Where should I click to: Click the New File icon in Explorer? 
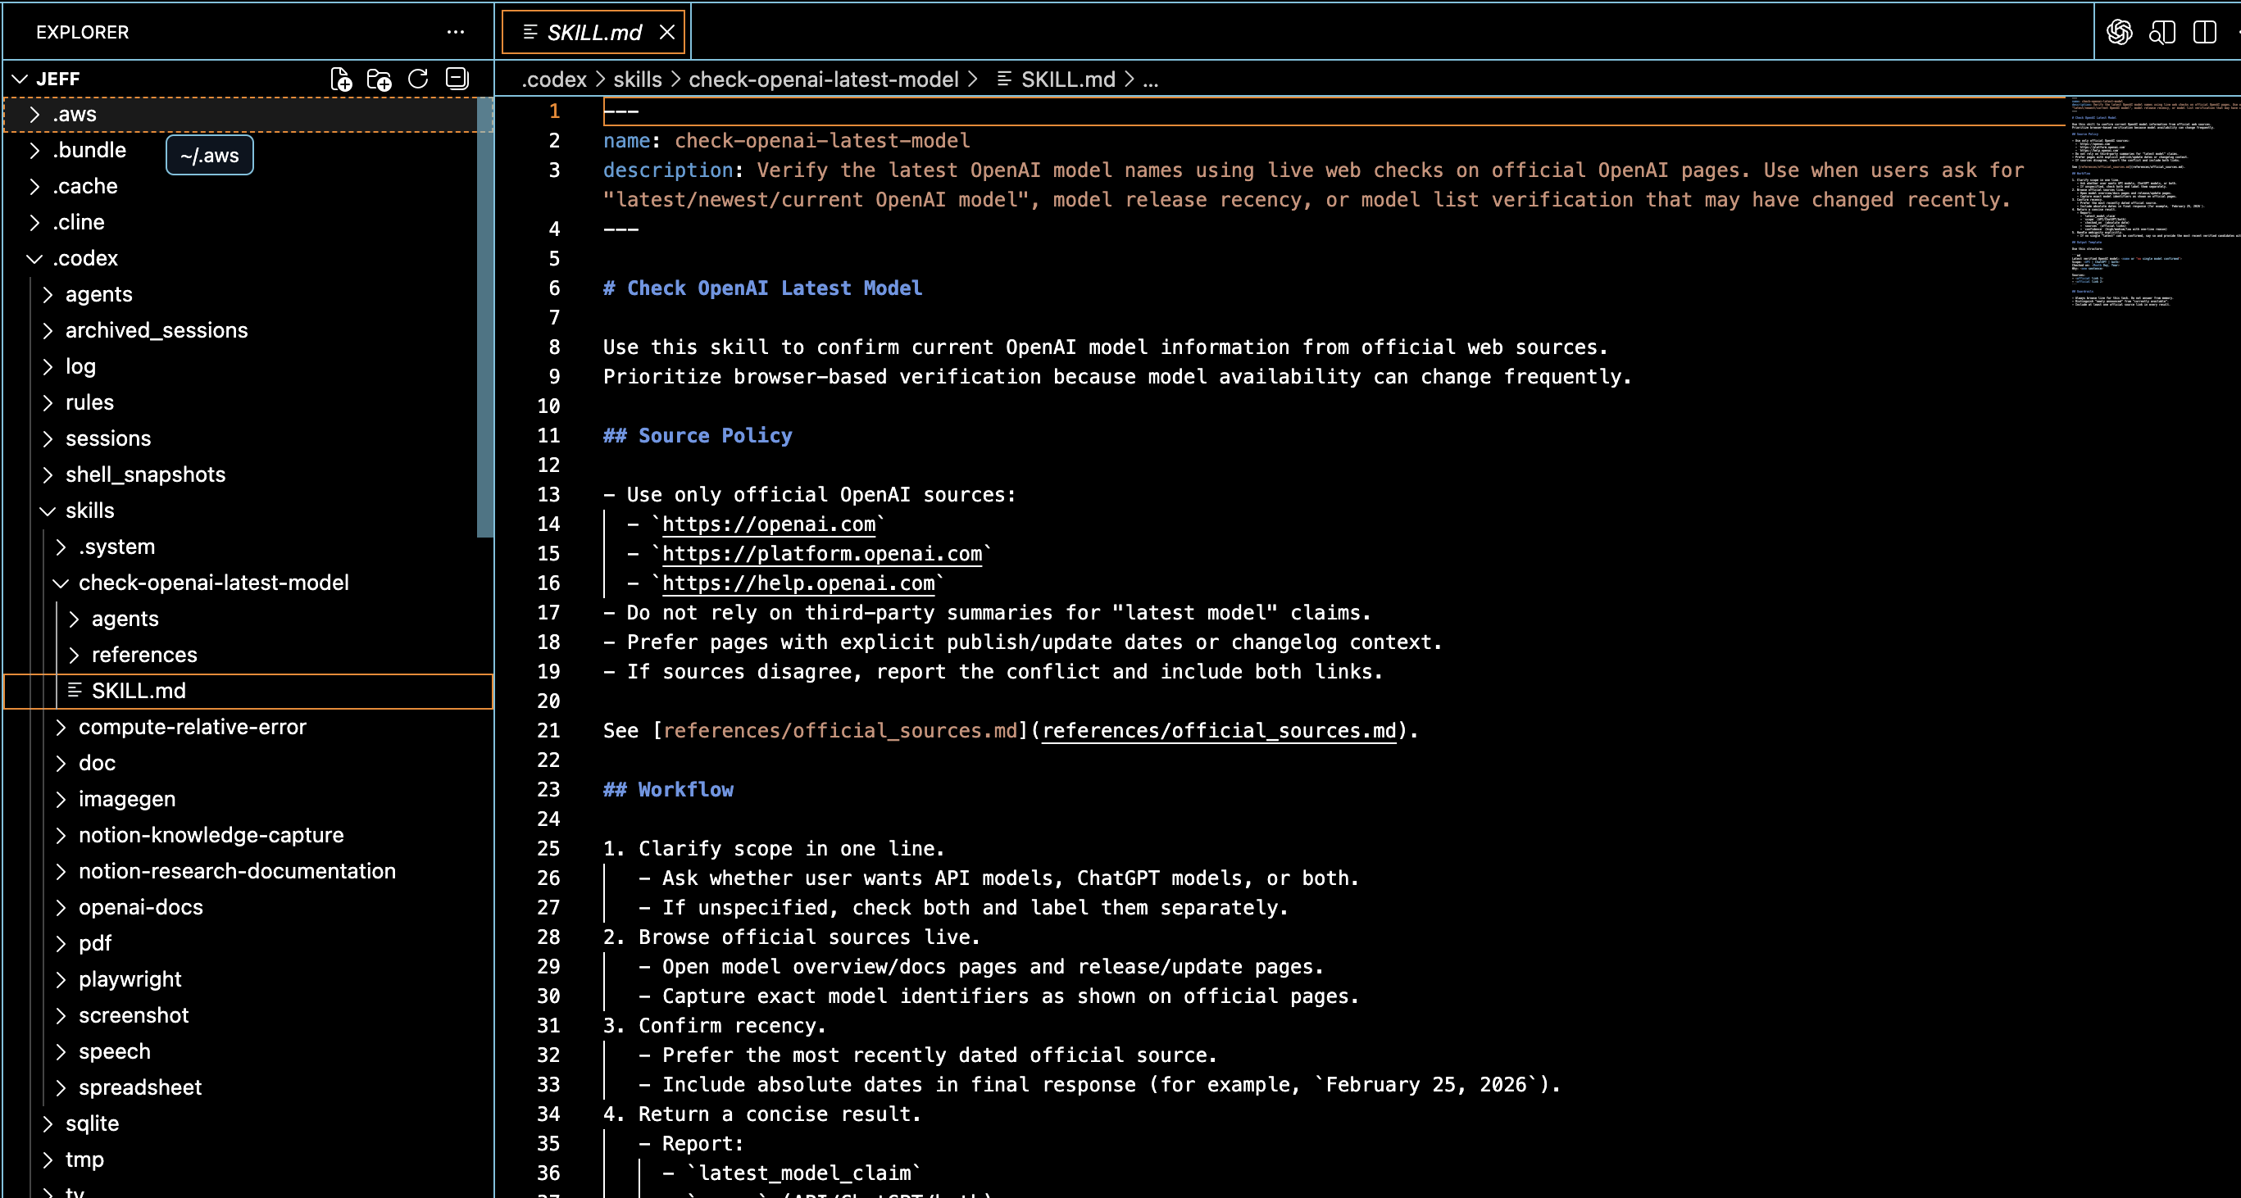(x=341, y=79)
